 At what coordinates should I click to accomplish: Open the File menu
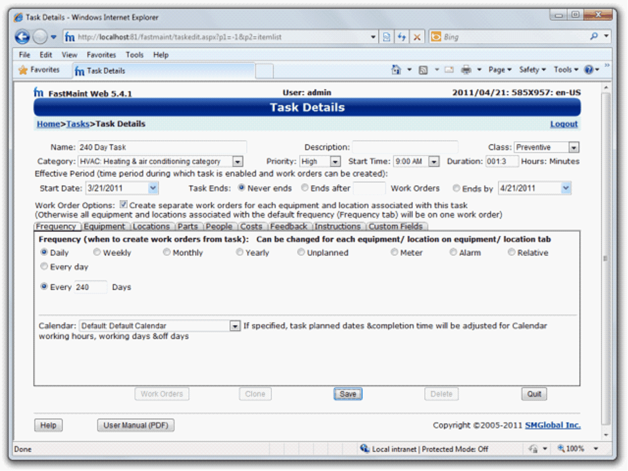pos(25,55)
